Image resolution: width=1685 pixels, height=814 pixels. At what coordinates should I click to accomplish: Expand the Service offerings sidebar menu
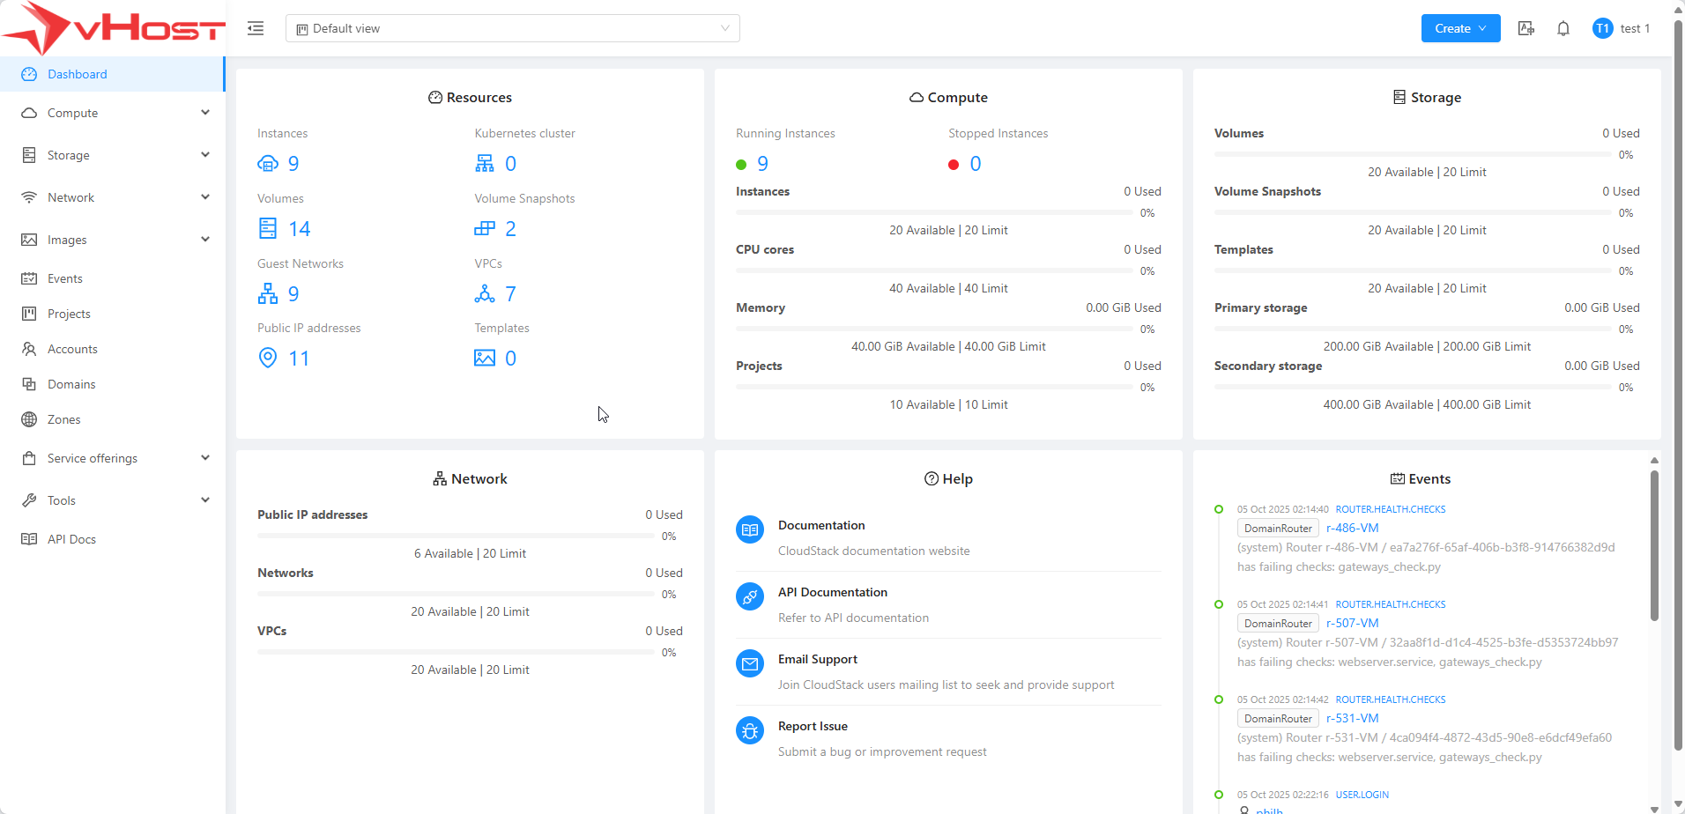(x=113, y=458)
